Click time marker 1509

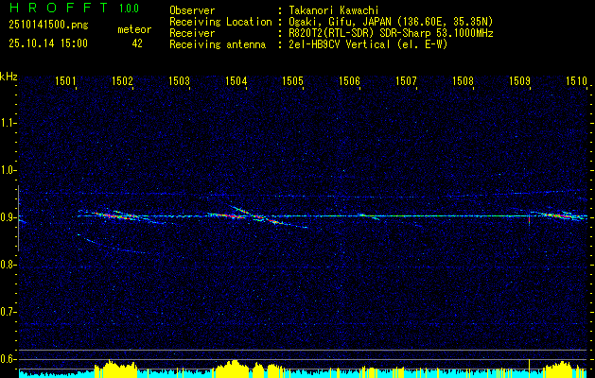[519, 80]
